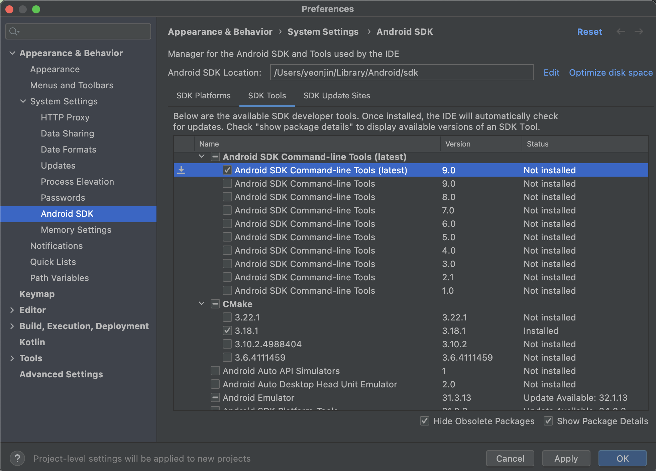Check Android SDK Command-line Tools version 7.0

point(227,210)
